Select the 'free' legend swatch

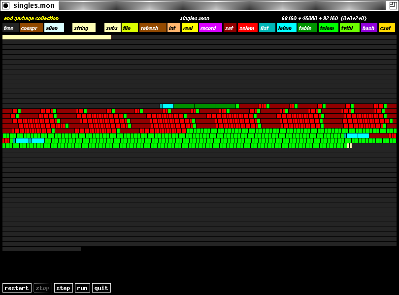pyautogui.click(x=10, y=28)
